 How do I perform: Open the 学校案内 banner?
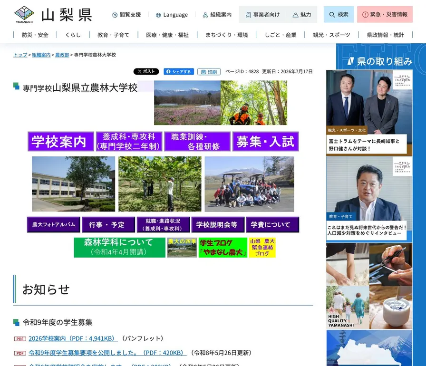(x=61, y=142)
